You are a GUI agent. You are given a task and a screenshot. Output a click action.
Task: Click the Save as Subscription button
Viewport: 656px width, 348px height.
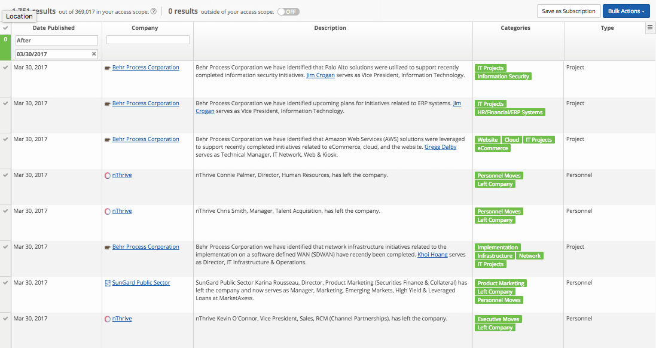click(569, 11)
